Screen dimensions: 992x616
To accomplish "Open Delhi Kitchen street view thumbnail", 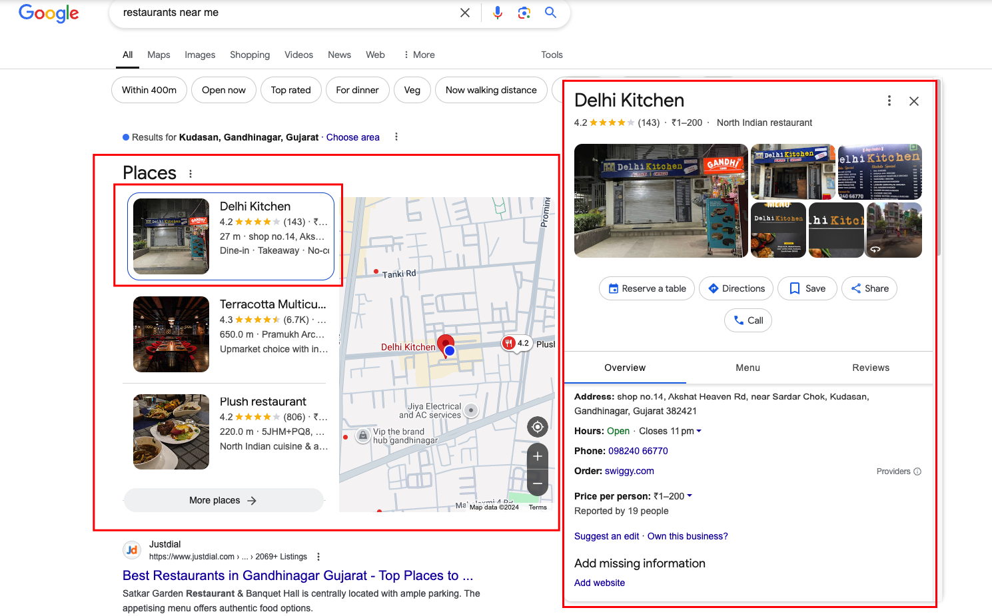I will 894,230.
